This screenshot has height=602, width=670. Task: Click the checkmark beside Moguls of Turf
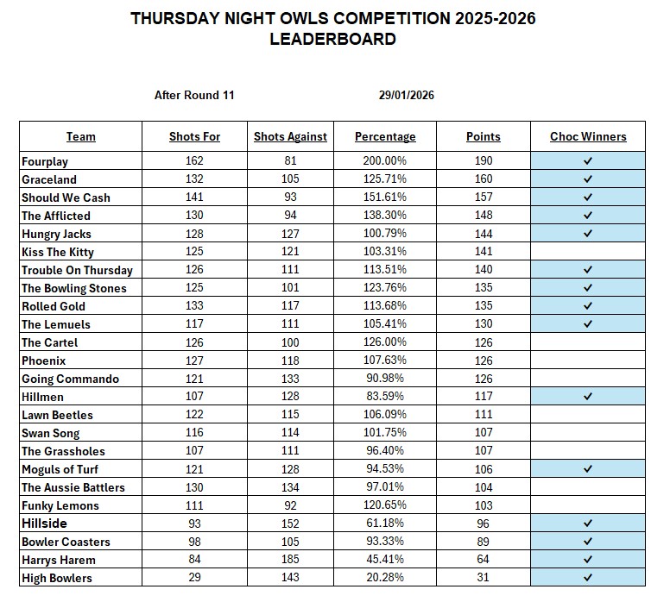(x=588, y=469)
